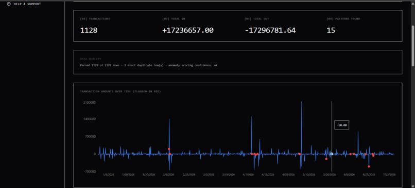Screen dimensions: 415x188
Task: Click the 2/8/2026 date axis label
Action: 168,175
